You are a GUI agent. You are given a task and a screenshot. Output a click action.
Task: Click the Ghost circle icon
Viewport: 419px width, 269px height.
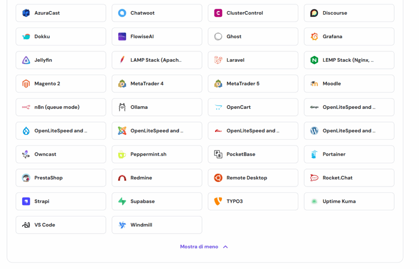click(x=218, y=36)
